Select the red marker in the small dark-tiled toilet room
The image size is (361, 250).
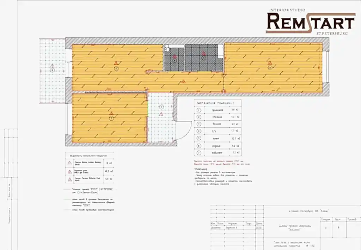click(x=174, y=56)
